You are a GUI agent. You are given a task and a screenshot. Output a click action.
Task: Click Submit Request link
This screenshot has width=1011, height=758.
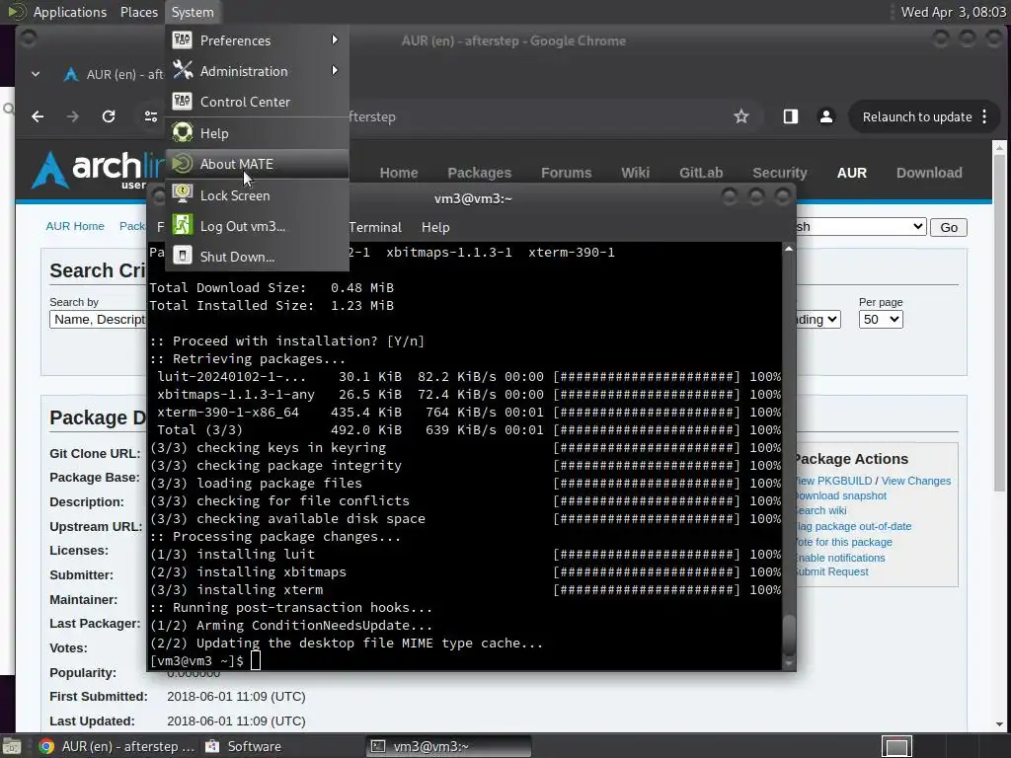pyautogui.click(x=832, y=571)
